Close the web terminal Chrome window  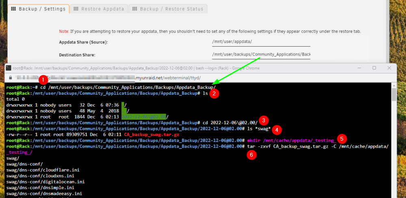click(x=389, y=68)
